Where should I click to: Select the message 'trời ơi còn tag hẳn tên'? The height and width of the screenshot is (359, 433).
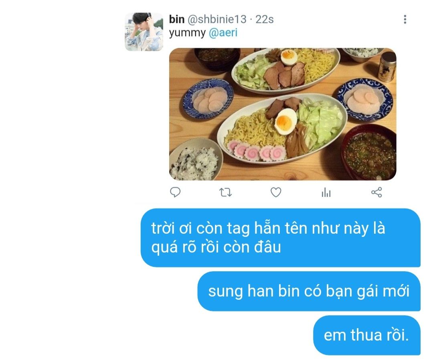point(281,238)
